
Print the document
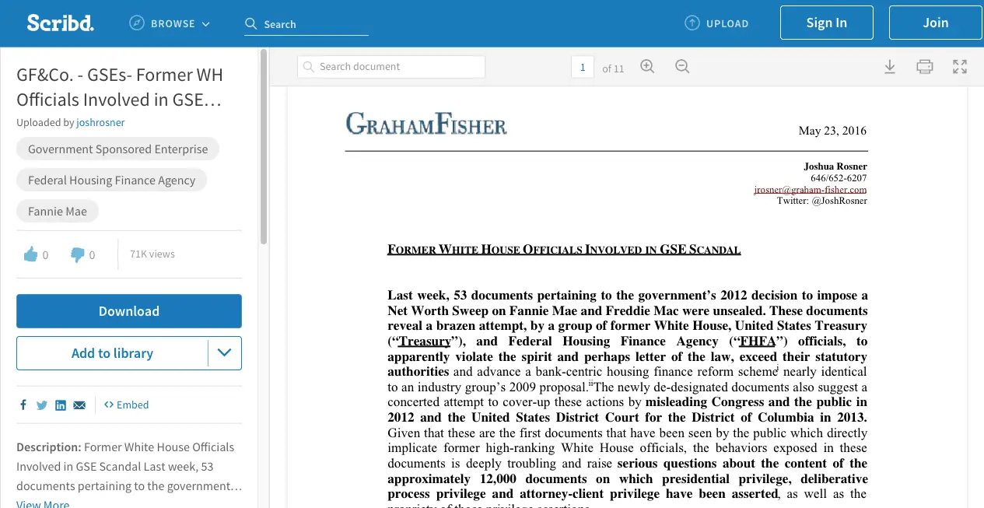point(925,67)
